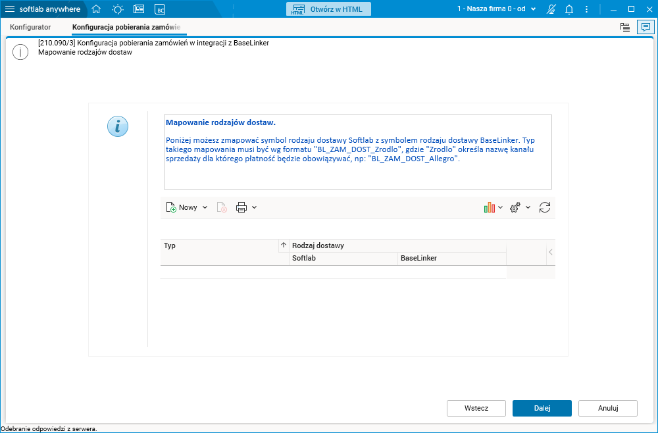Open the chat comments icon

click(645, 27)
